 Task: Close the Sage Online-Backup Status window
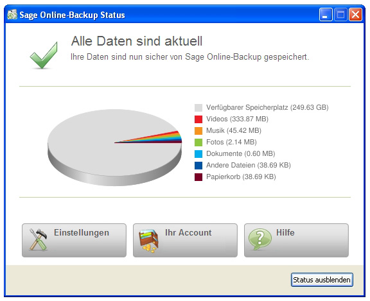pyautogui.click(x=355, y=15)
